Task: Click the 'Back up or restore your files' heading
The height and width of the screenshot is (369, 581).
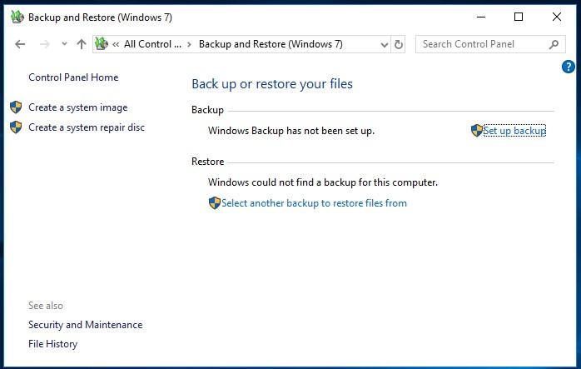Action: 272,84
